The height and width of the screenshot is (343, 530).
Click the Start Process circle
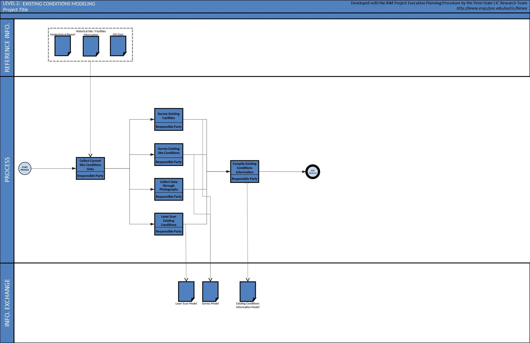point(25,169)
